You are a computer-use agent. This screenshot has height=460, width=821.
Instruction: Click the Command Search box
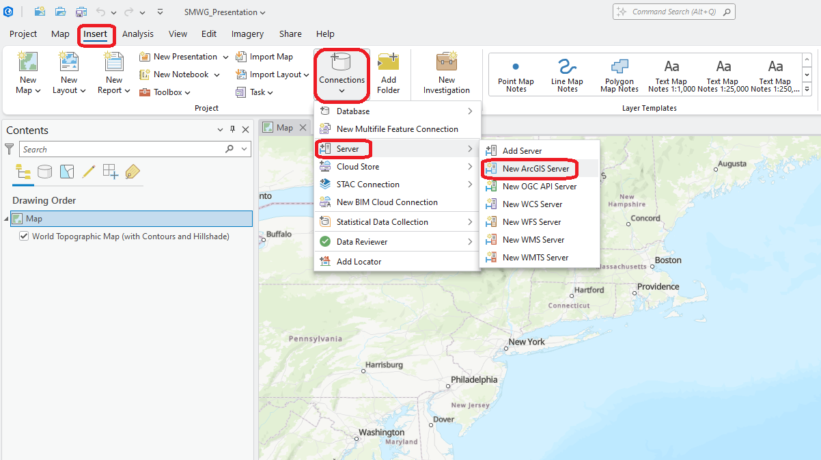[x=674, y=12]
